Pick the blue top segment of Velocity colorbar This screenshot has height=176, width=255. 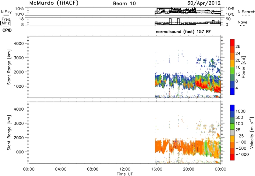(x=232, y=108)
